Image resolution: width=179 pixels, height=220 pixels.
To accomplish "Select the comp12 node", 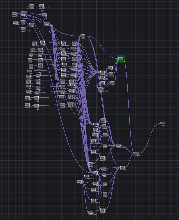I will (x=63, y=81).
